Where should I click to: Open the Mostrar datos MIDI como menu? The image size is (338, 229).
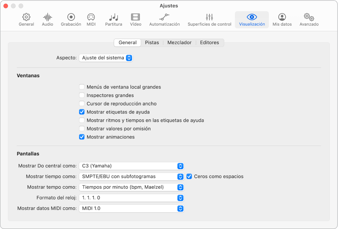pos(132,208)
